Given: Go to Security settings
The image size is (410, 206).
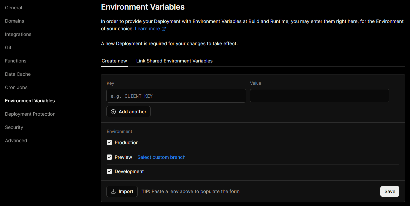Looking at the screenshot, I should point(14,127).
